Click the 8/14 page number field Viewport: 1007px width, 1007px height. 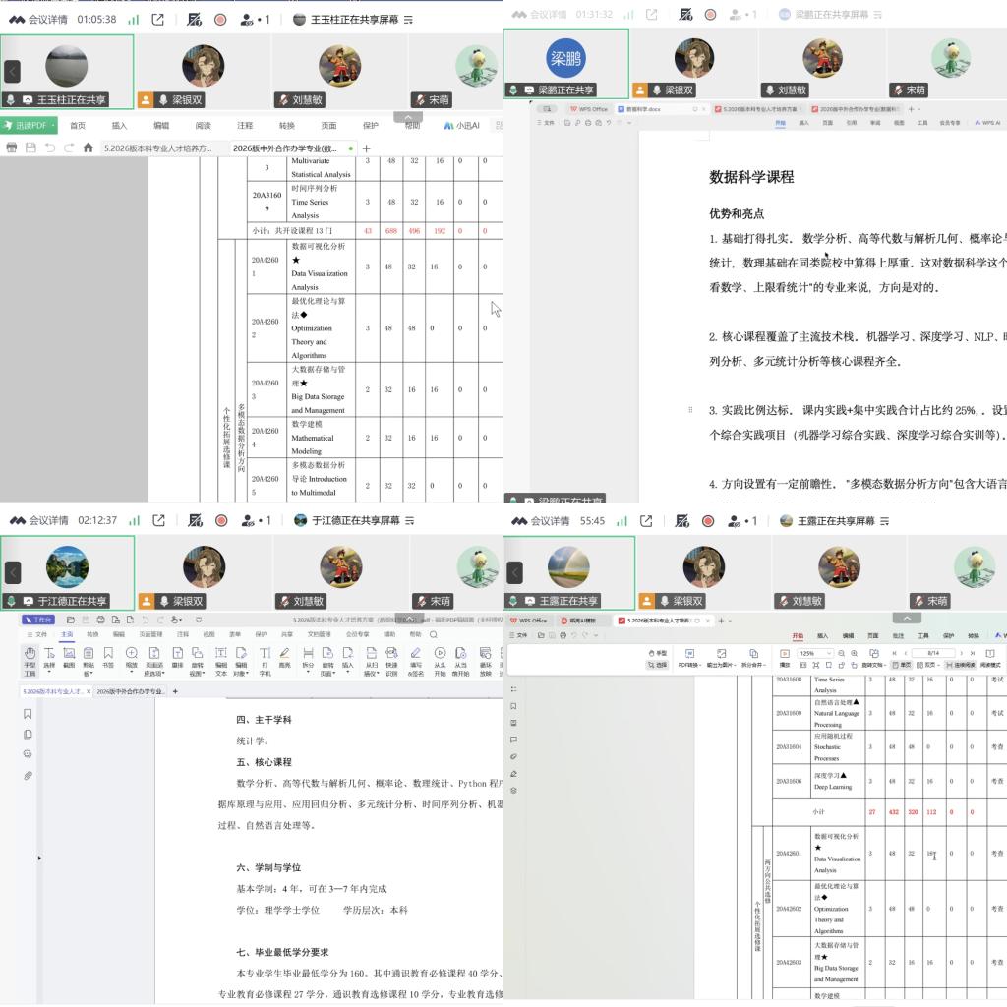point(933,653)
